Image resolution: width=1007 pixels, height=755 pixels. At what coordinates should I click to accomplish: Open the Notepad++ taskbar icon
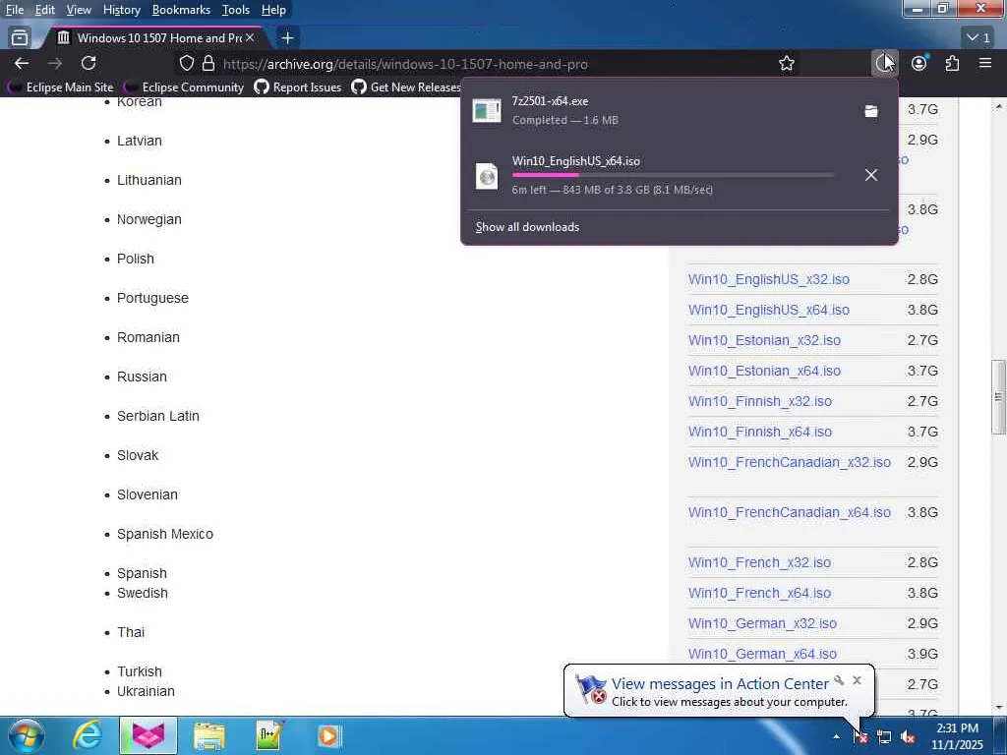269,735
